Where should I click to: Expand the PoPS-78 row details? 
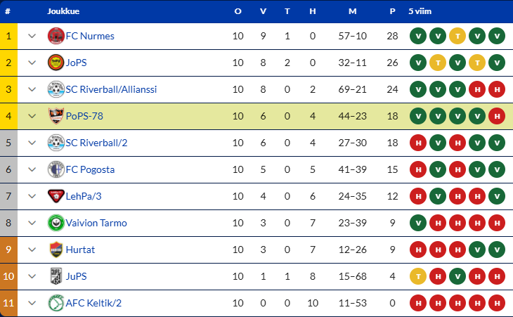(x=32, y=116)
